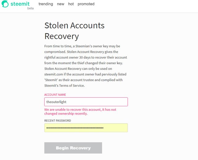Image resolution: width=198 pixels, height=160 pixels.
Task: Switch to the new posts tab
Action: point(61,4)
